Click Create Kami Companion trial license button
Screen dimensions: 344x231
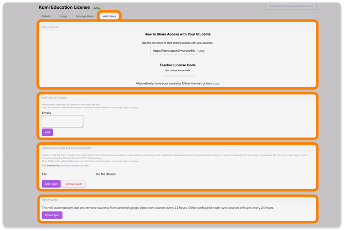pos(291,6)
